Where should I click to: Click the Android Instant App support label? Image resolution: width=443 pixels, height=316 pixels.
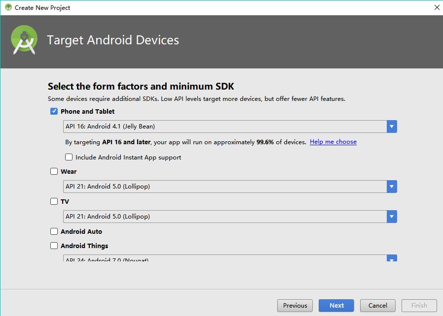(128, 158)
